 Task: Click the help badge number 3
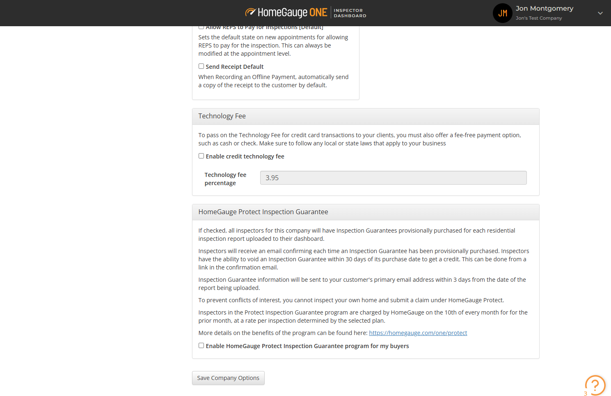[586, 394]
